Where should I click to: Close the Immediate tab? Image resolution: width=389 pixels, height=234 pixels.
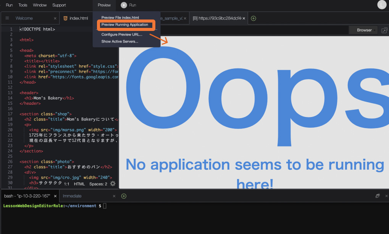coord(114,196)
